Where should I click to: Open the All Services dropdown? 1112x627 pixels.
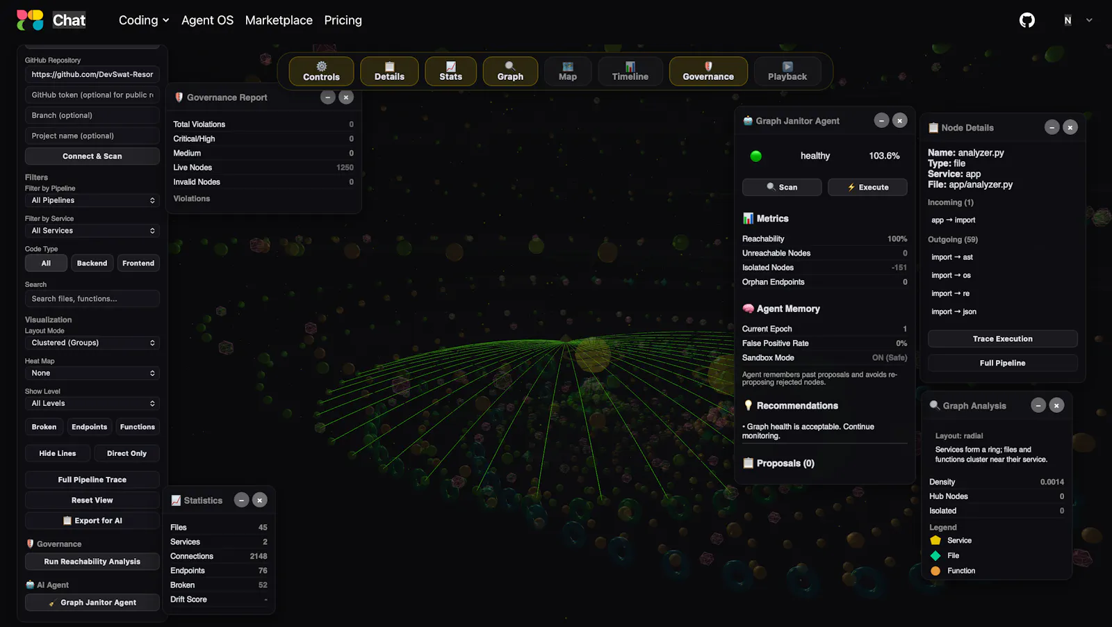coord(92,231)
